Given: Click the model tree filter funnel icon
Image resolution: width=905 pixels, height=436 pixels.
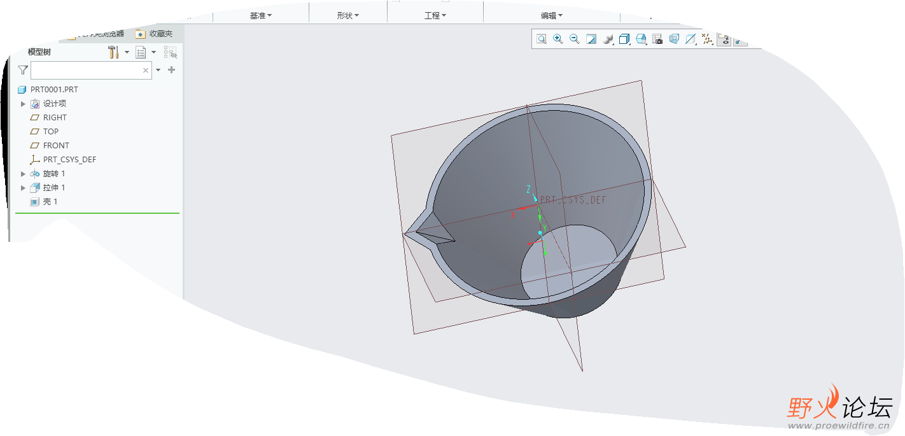Looking at the screenshot, I should (23, 70).
